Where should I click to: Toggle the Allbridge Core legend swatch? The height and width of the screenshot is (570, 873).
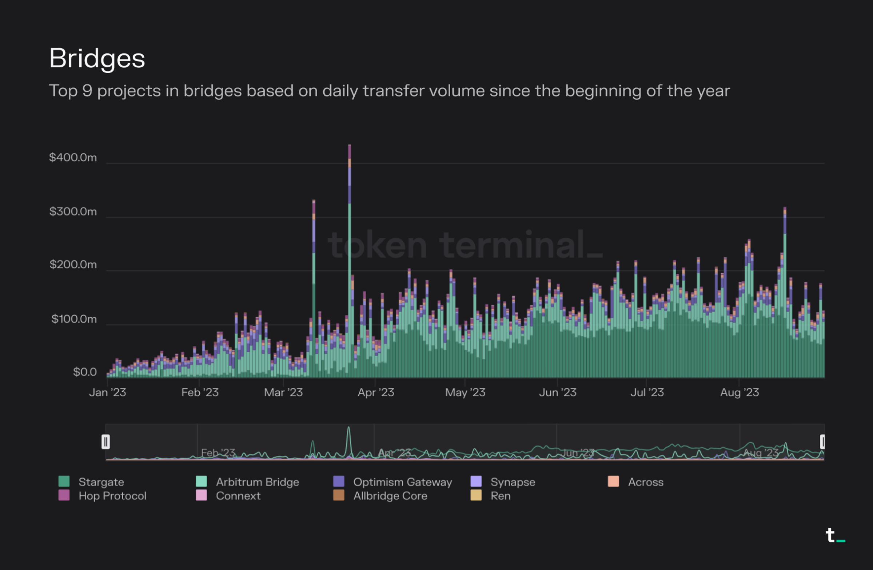coord(339,495)
